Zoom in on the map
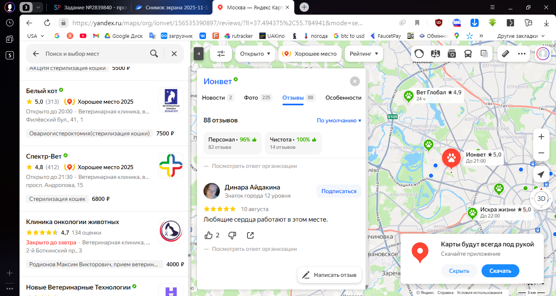The width and height of the screenshot is (556, 296). click(x=541, y=137)
